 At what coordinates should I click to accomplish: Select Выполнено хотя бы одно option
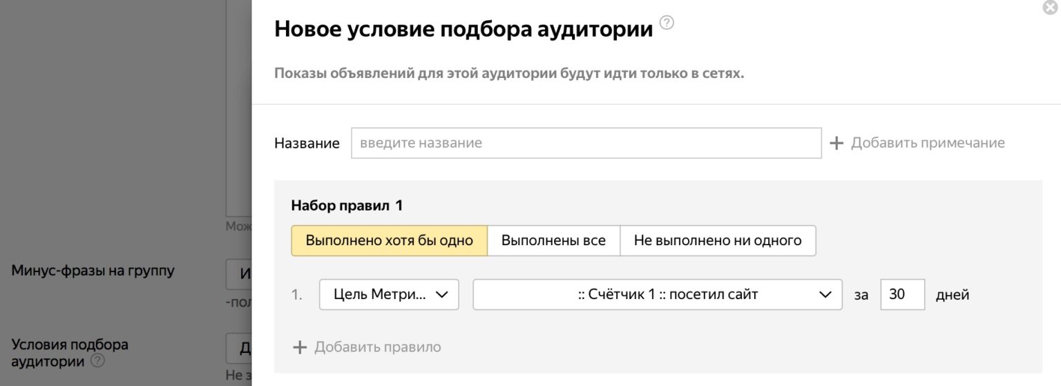click(x=389, y=240)
